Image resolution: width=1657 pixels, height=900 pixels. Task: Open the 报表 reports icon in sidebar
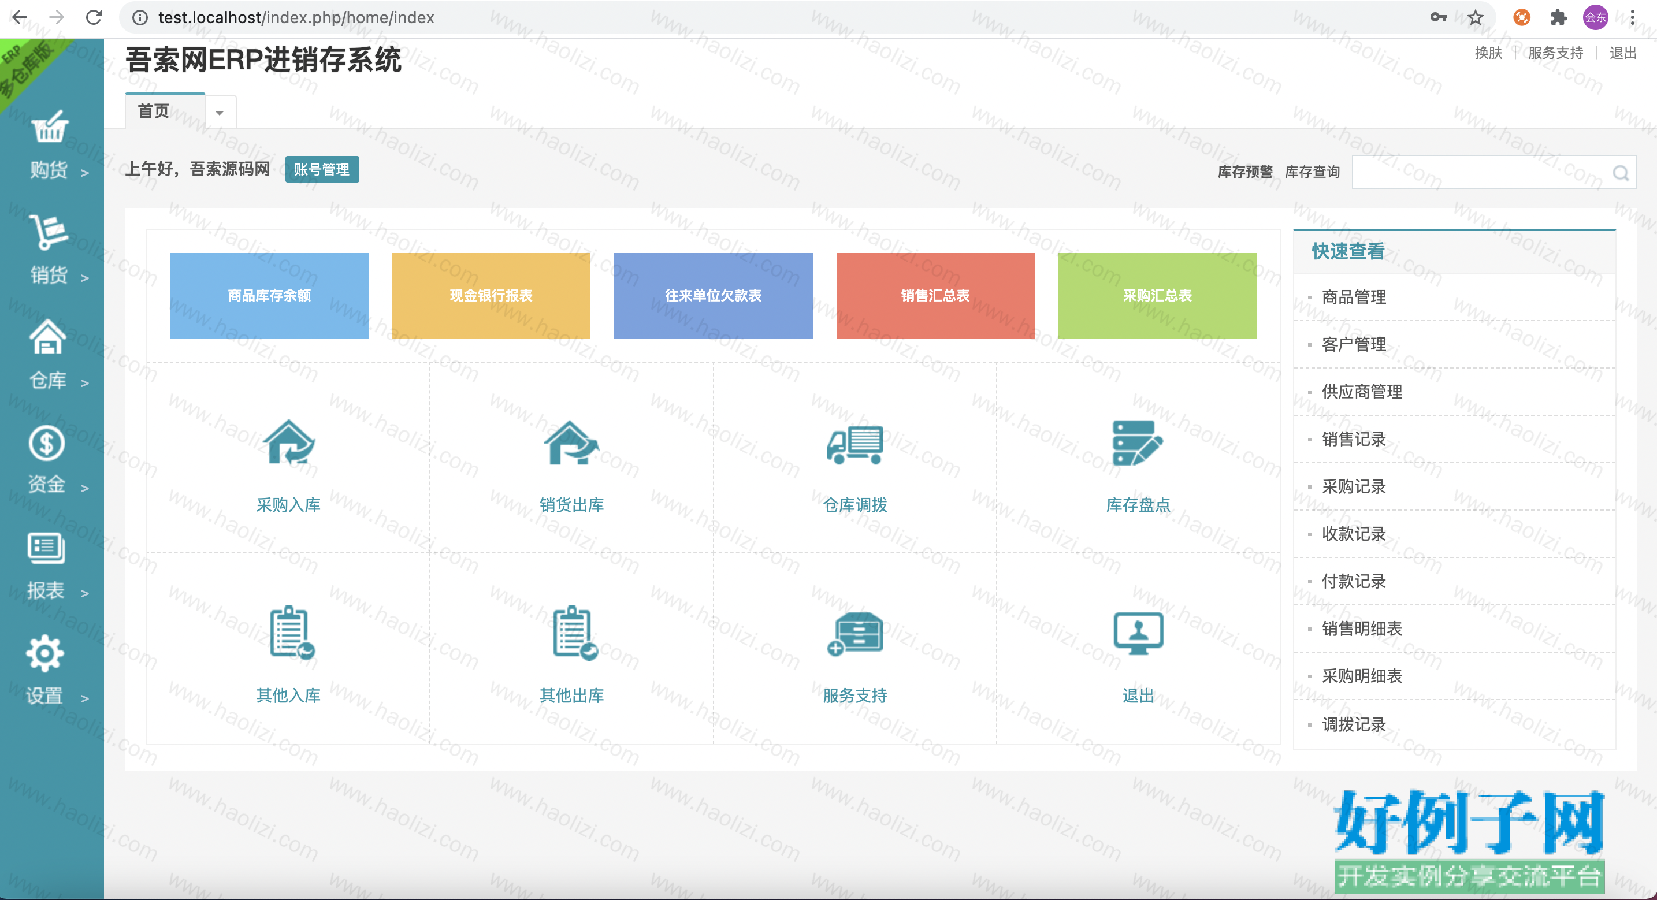[x=46, y=548]
